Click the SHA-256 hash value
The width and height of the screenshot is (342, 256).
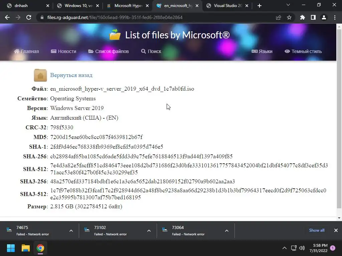click(141, 156)
